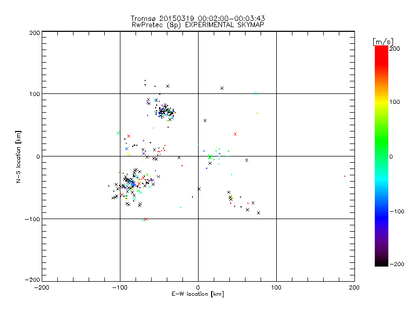Click the green X marker left of the -100 km E-W gridline
Screen dimensions: 417x313
(118, 133)
